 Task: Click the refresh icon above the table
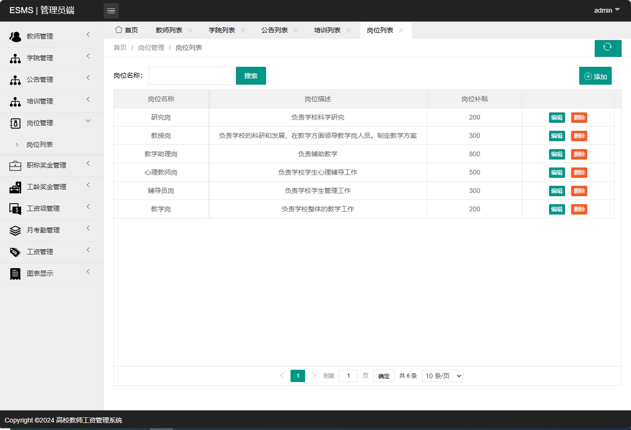tap(608, 48)
